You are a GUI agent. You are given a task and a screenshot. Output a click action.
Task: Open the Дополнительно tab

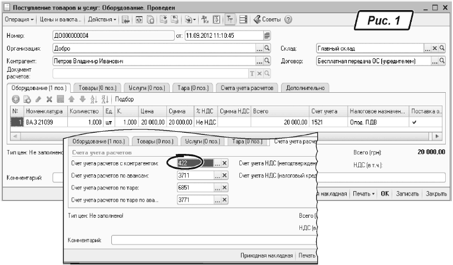tap(306, 87)
